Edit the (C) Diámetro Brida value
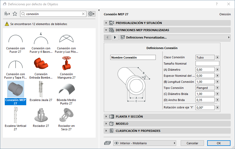Screen dimensions: 235x149 (205, 94)
